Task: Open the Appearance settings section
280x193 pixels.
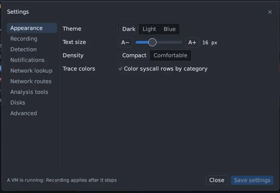Action: (x=32, y=28)
